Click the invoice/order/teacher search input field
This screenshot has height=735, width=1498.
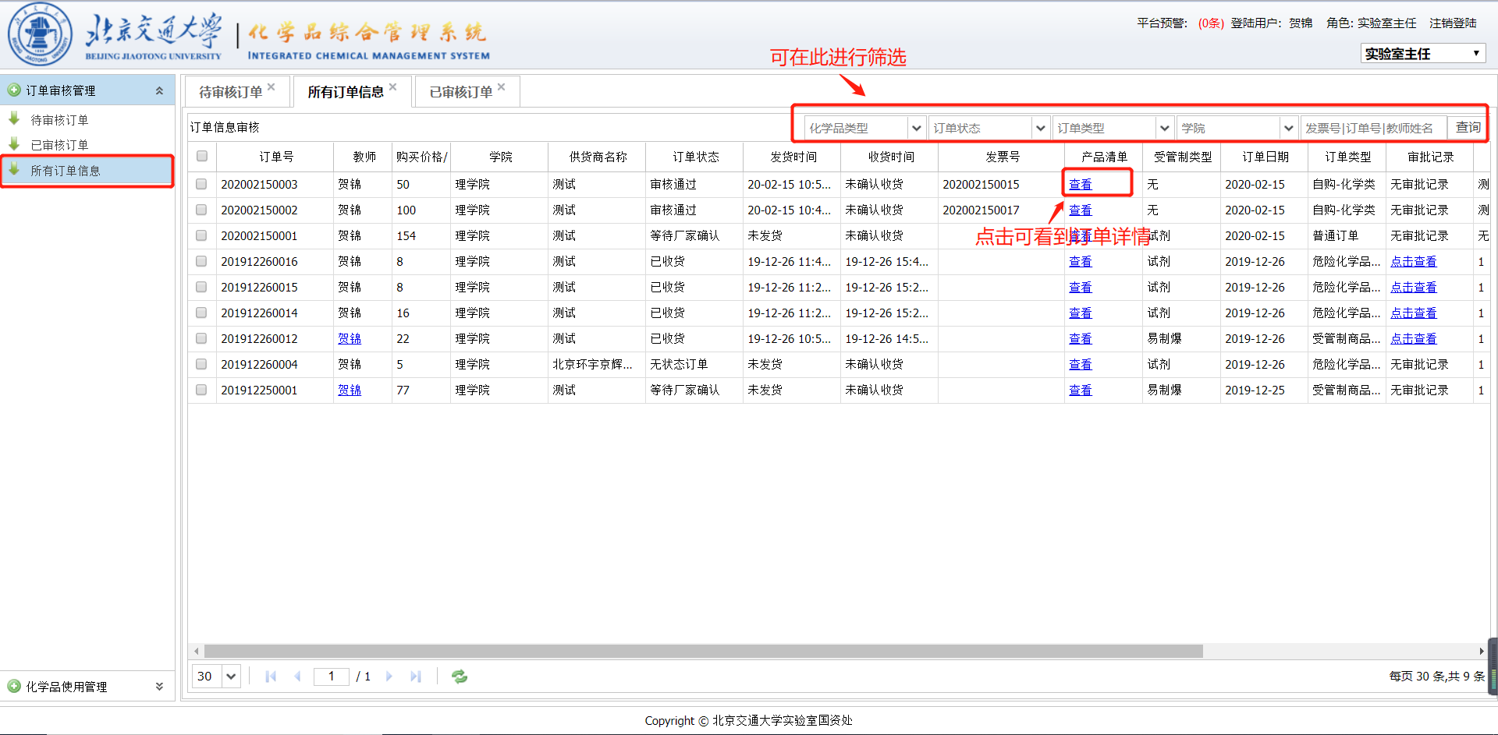[1372, 128]
